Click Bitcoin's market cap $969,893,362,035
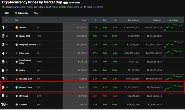 click(x=153, y=27)
